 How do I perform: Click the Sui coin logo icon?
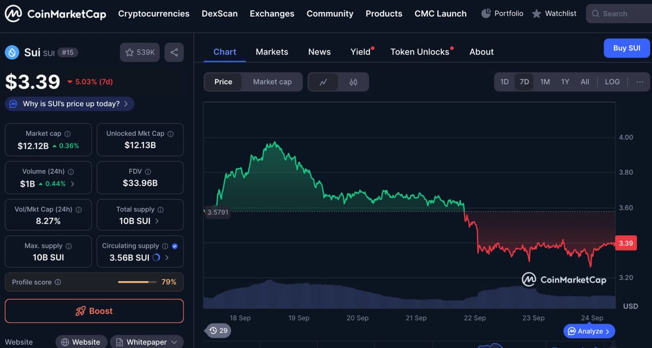pyautogui.click(x=12, y=53)
